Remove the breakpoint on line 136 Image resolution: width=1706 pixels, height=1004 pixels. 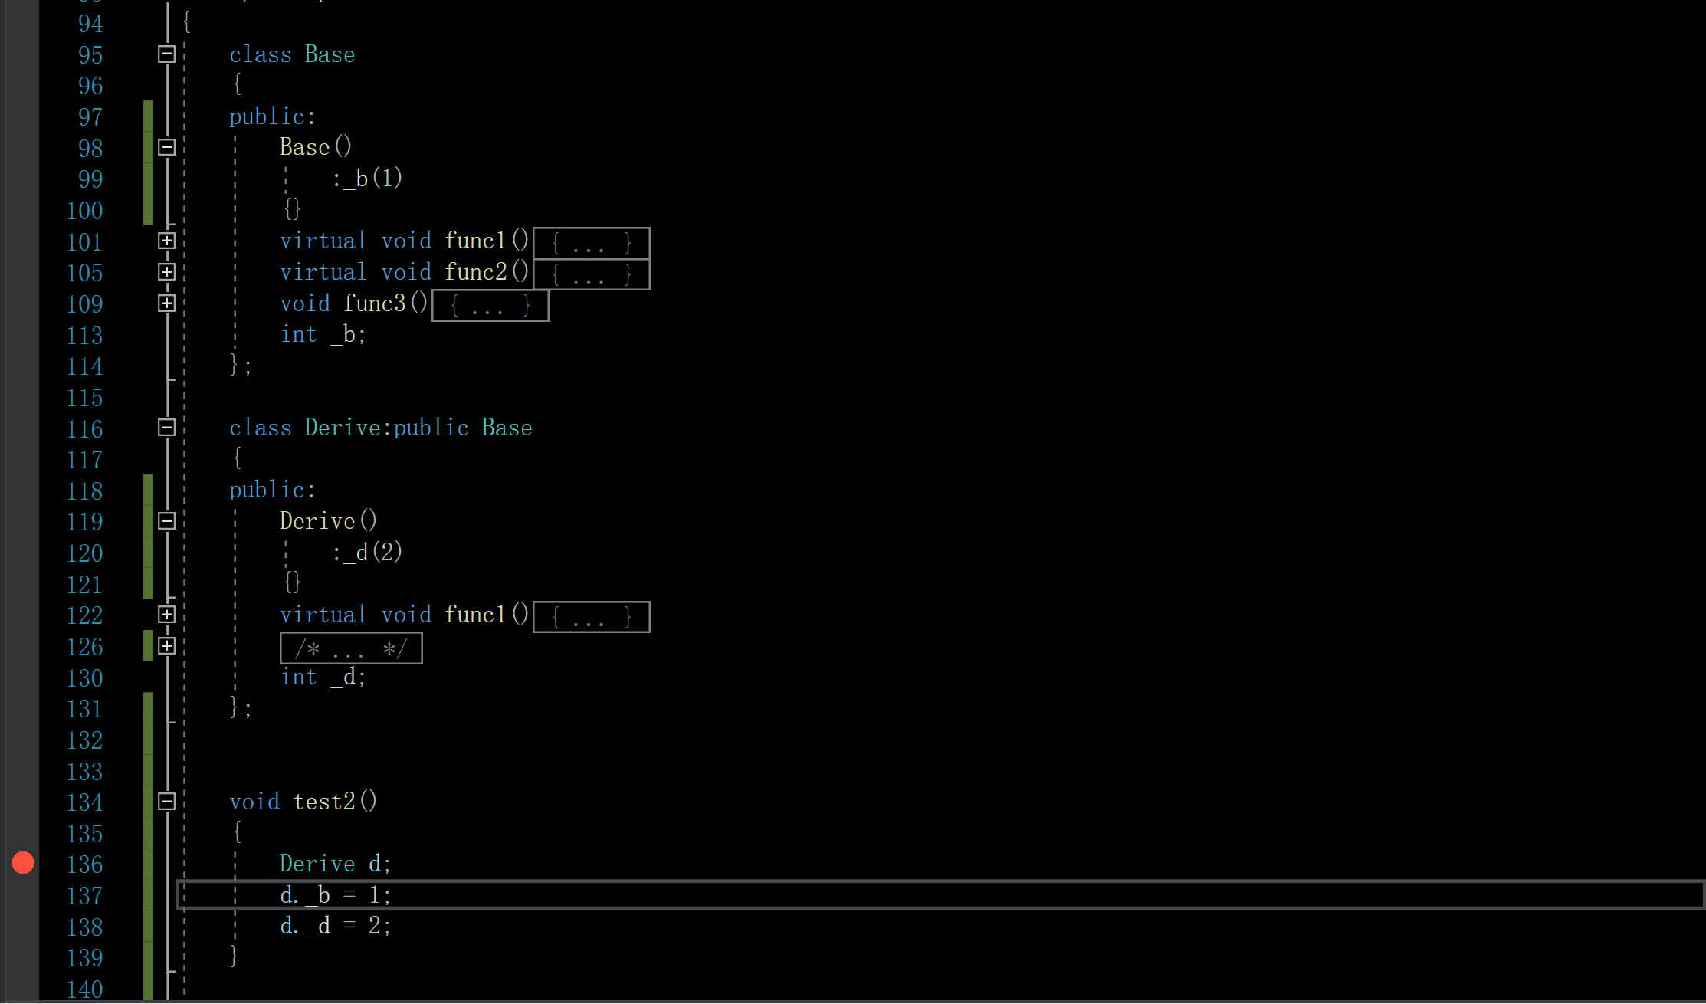(23, 863)
